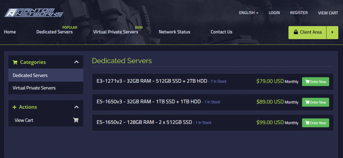Screen dimensions: 343x158
Task: Open the Login page
Action: pyautogui.click(x=274, y=13)
